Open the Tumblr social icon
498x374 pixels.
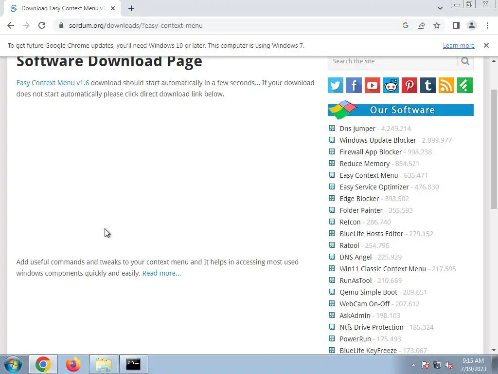(x=428, y=85)
